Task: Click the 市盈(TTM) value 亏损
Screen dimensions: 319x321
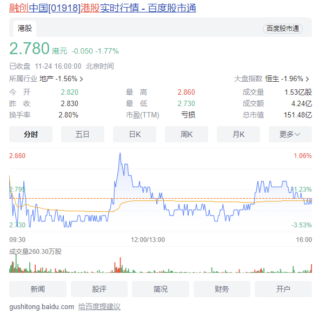Action: coord(188,115)
